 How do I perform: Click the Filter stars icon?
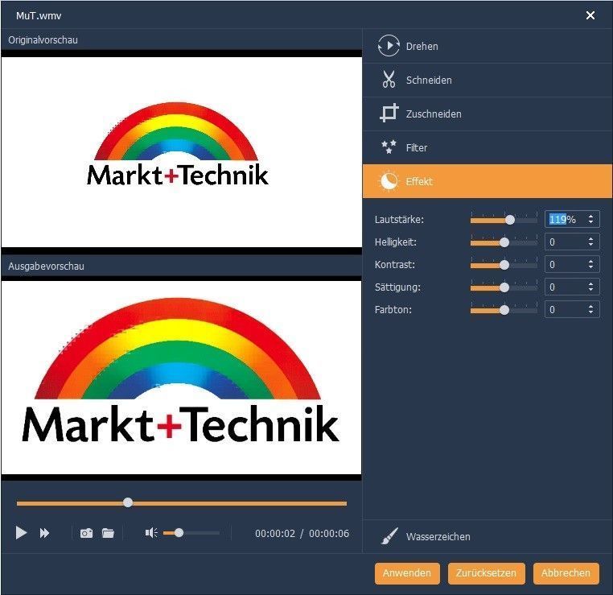[389, 147]
